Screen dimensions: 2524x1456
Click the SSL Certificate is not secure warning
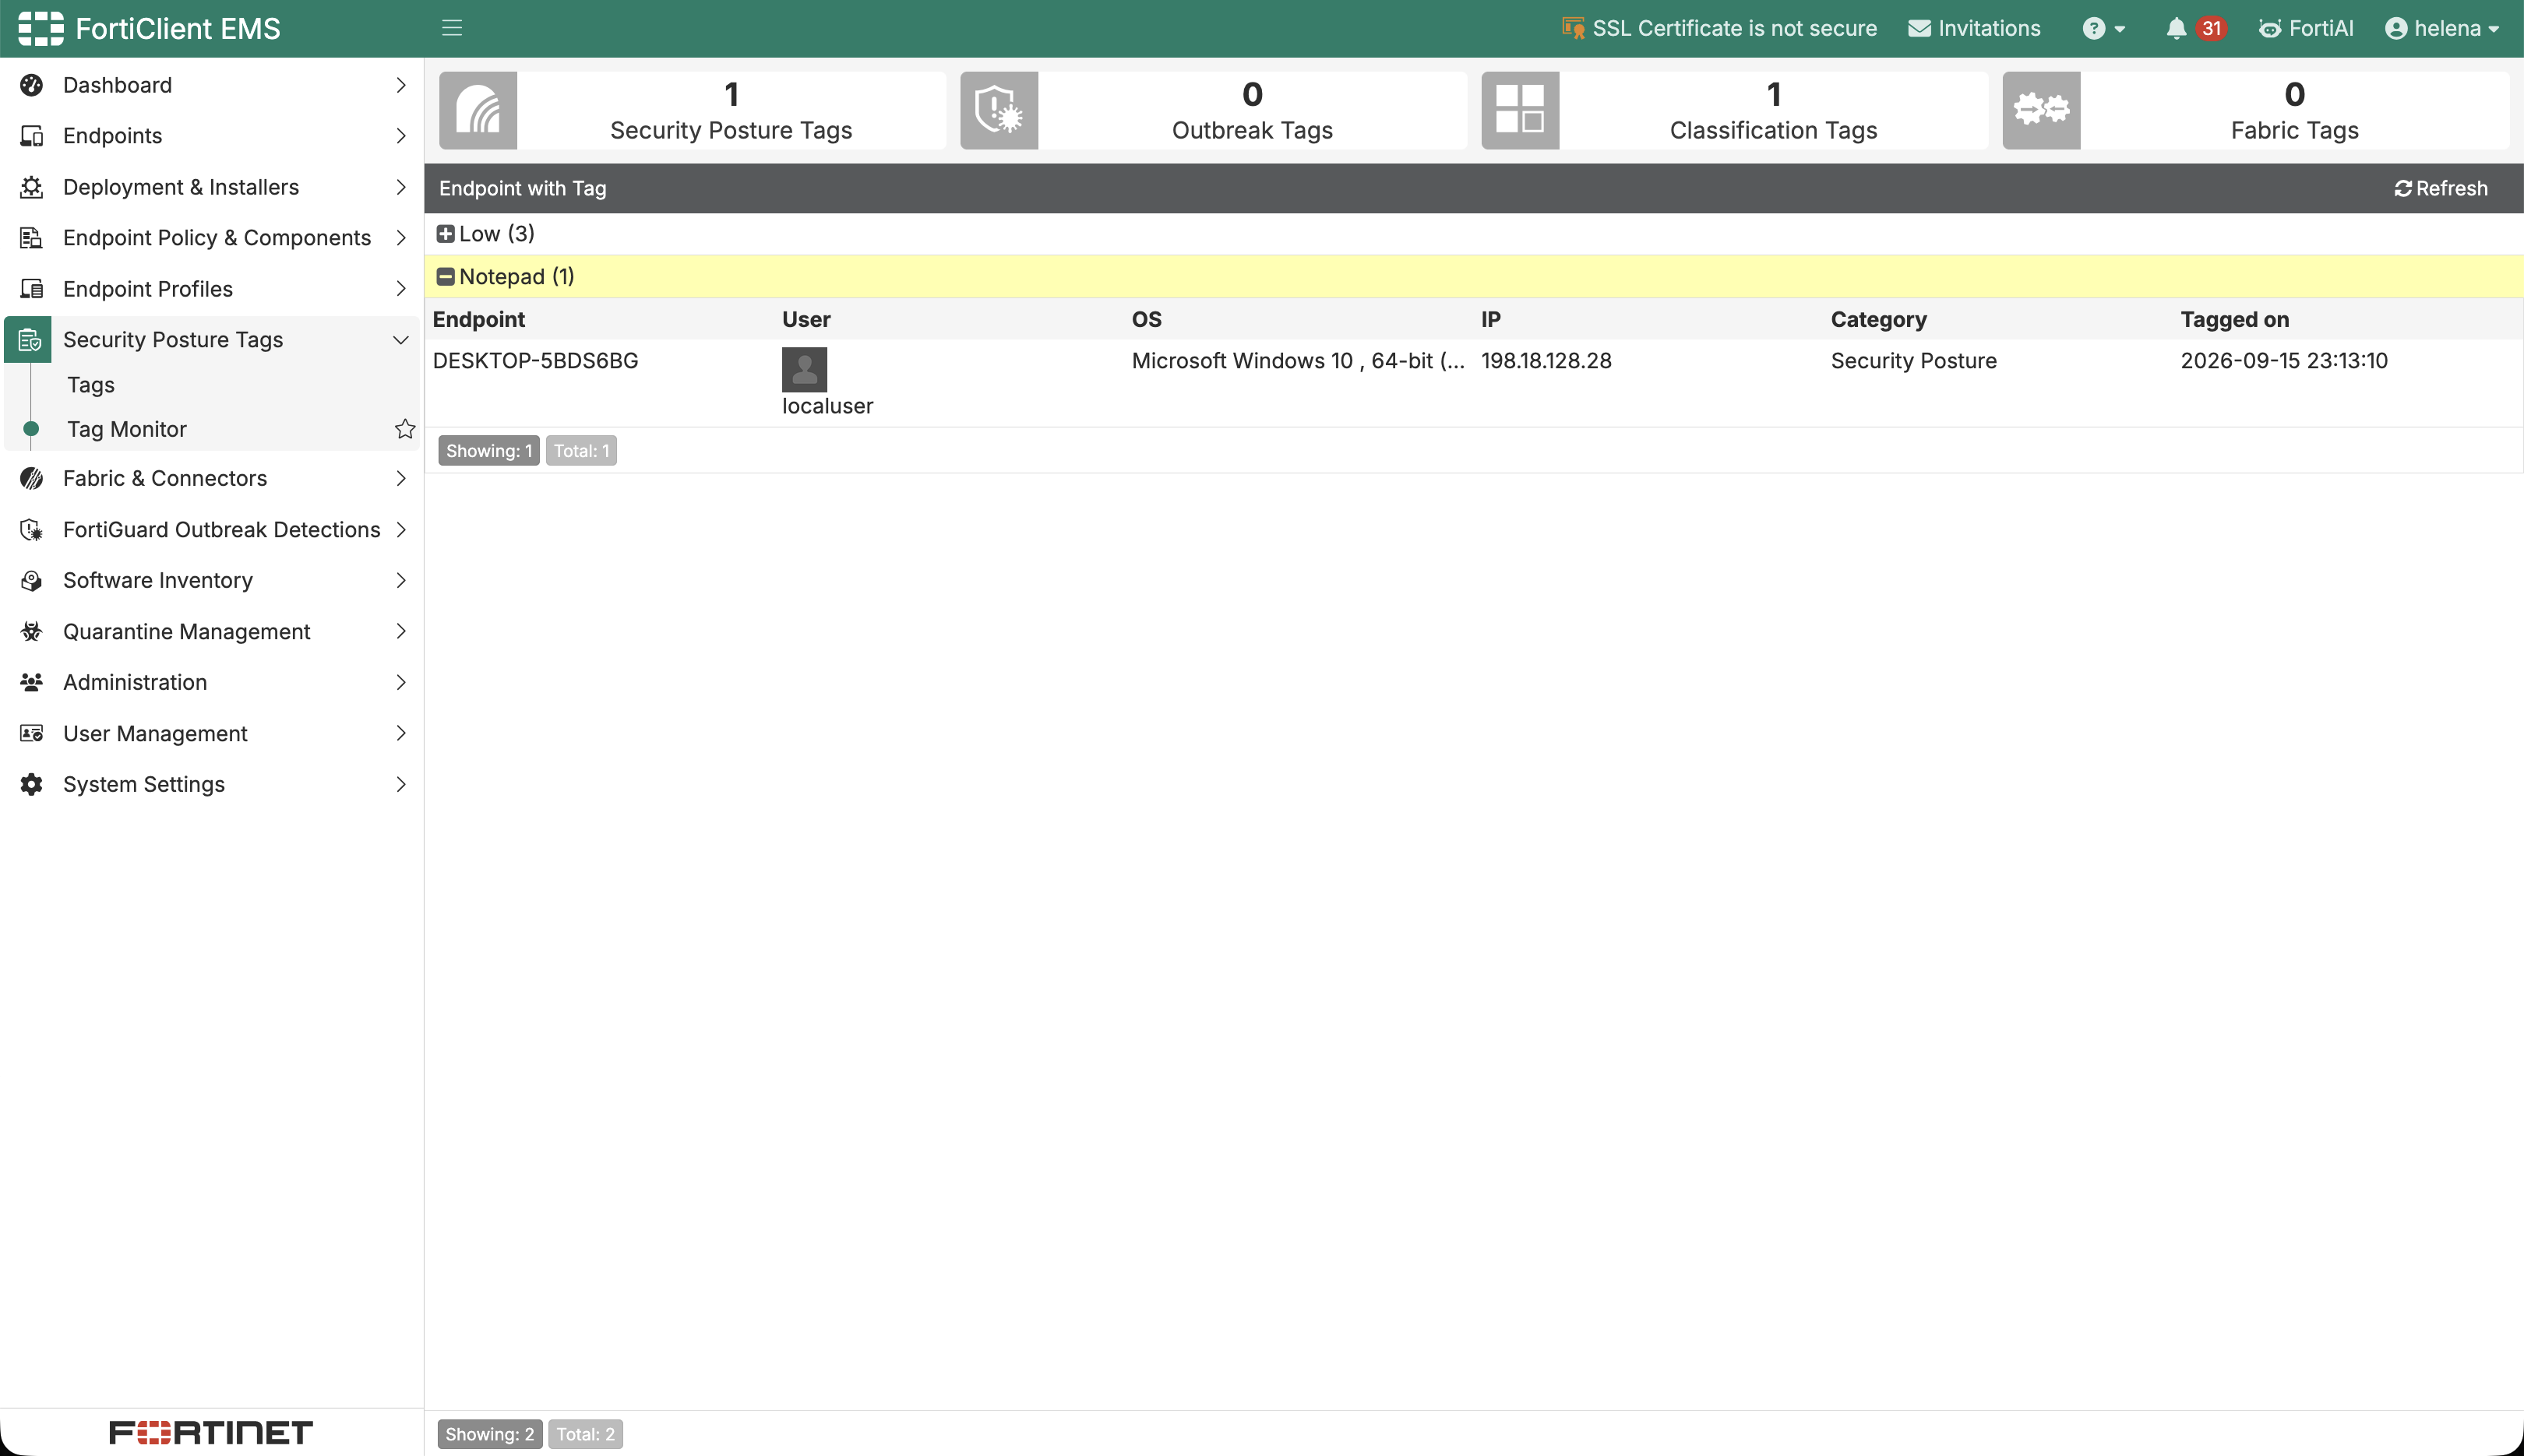coord(1719,28)
